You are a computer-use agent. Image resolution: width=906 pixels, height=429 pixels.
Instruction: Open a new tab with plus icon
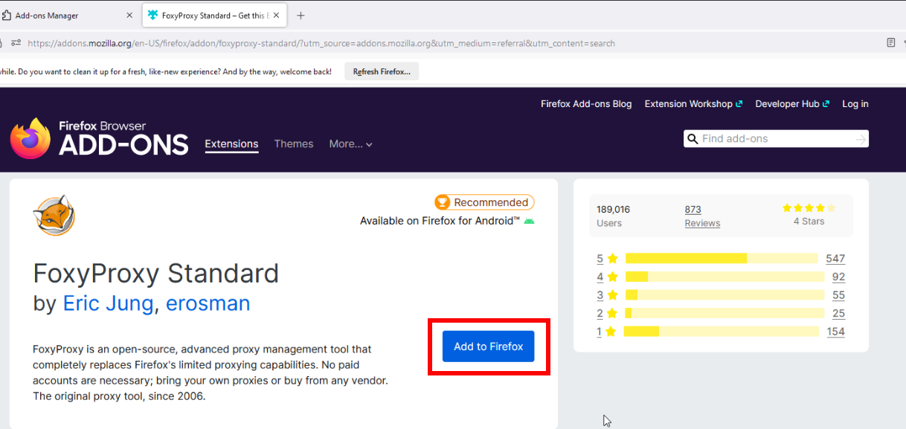click(301, 15)
